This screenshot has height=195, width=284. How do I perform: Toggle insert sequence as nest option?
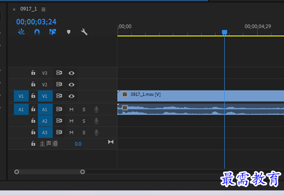(x=21, y=32)
